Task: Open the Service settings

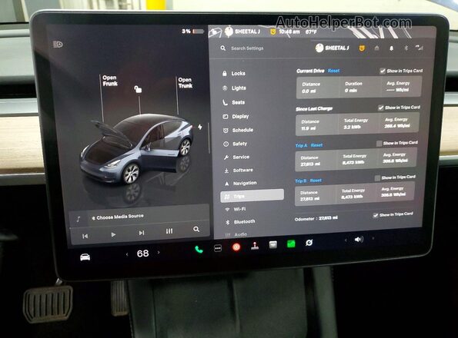Action: 237,157
